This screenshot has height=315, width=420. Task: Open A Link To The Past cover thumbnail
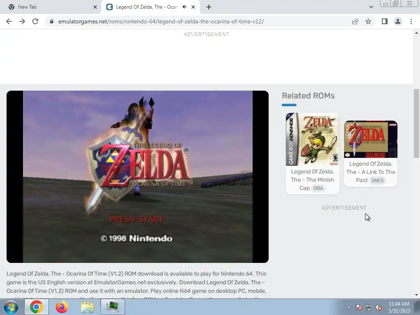371,139
